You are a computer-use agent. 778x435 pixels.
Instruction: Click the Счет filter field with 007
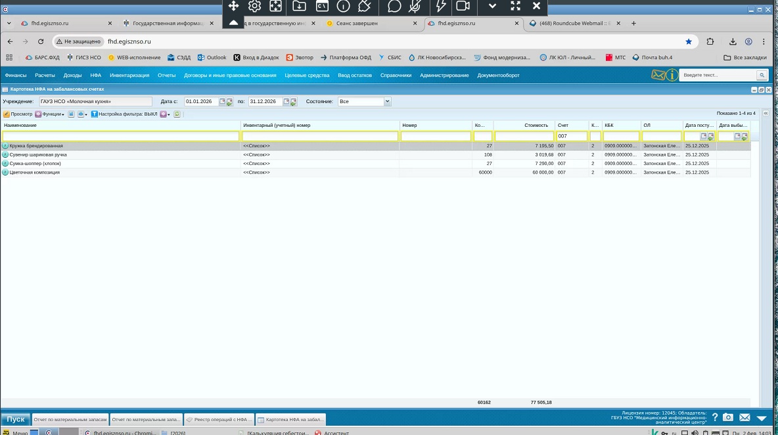(x=572, y=136)
